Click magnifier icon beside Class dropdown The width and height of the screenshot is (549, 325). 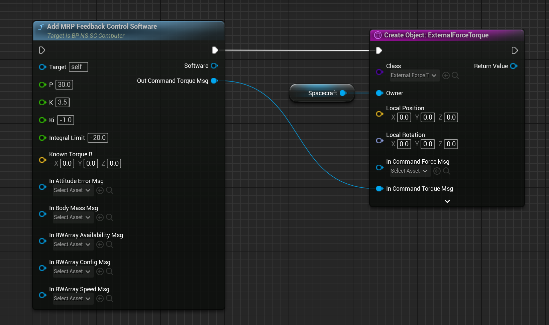tap(455, 75)
